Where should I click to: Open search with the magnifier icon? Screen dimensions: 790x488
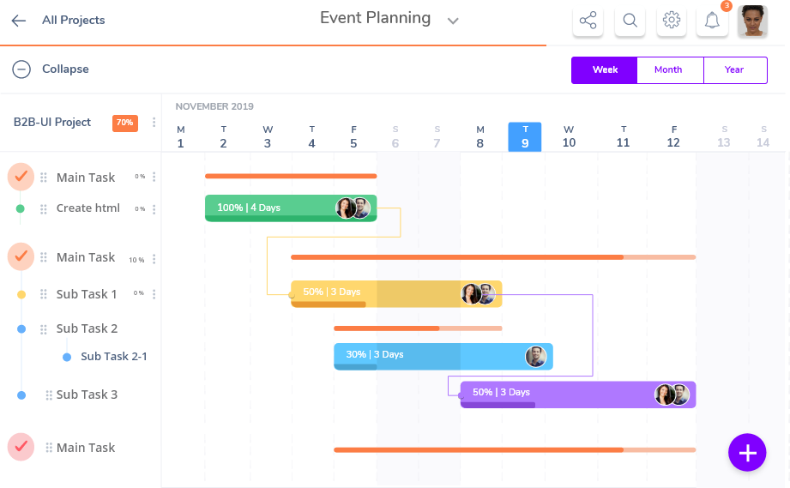630,21
